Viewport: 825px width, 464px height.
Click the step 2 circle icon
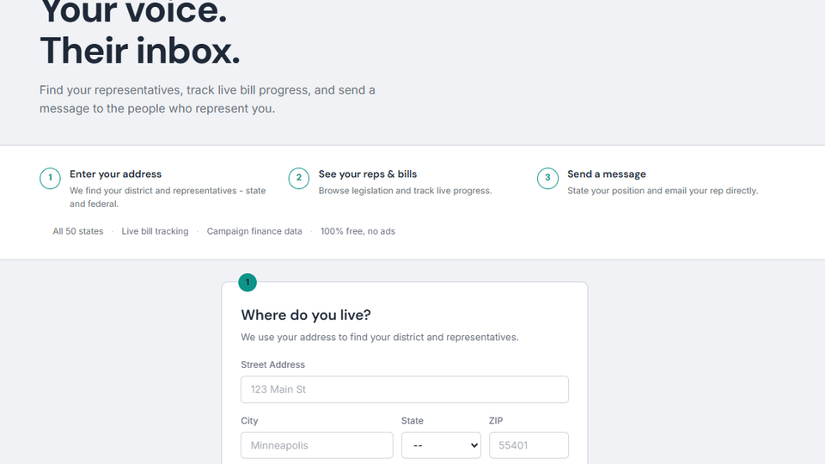298,179
